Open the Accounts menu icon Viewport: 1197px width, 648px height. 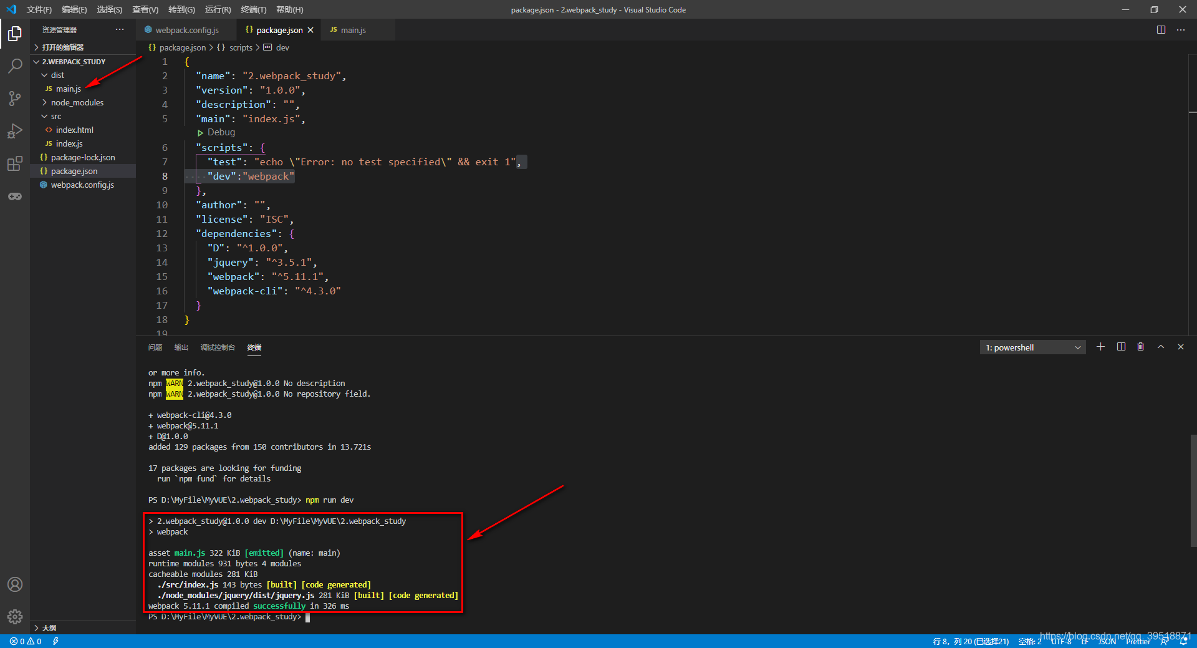15,584
